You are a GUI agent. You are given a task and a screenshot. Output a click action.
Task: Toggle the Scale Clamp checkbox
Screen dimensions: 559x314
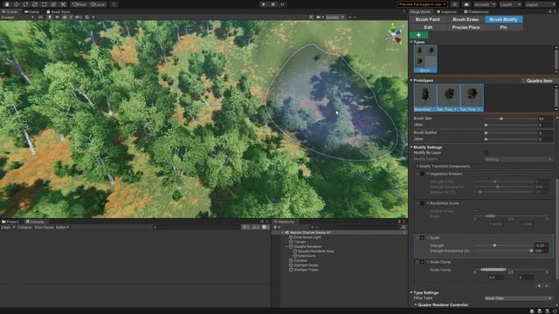(422, 262)
